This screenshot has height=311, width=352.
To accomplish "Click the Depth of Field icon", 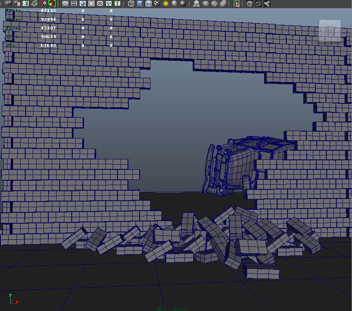I will click(223, 3).
